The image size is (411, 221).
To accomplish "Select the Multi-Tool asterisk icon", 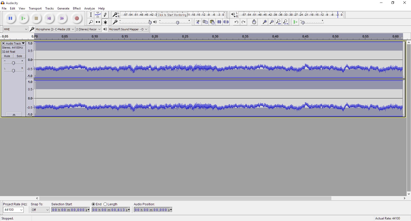I will pos(105,22).
